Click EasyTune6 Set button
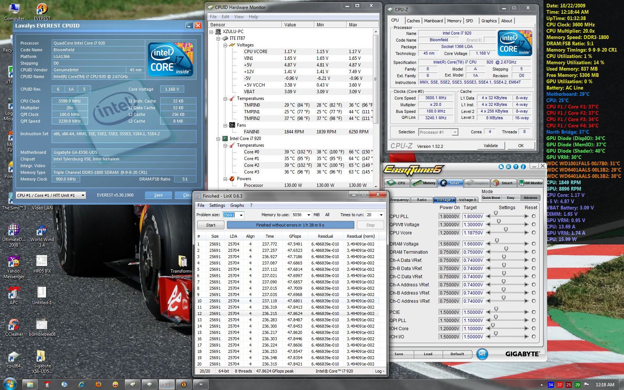This screenshot has width=624, height=390. [x=482, y=354]
